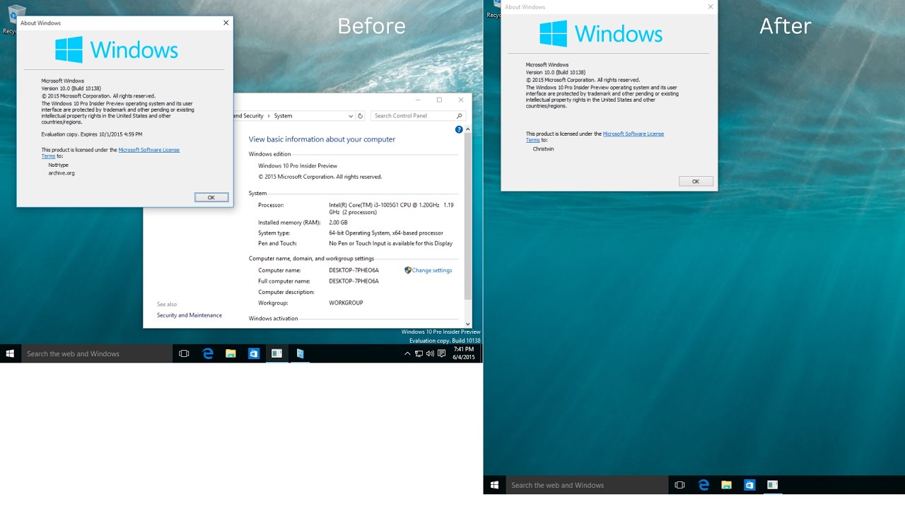Open the Start menu on the After desktop
The height and width of the screenshot is (509, 905).
pos(494,485)
